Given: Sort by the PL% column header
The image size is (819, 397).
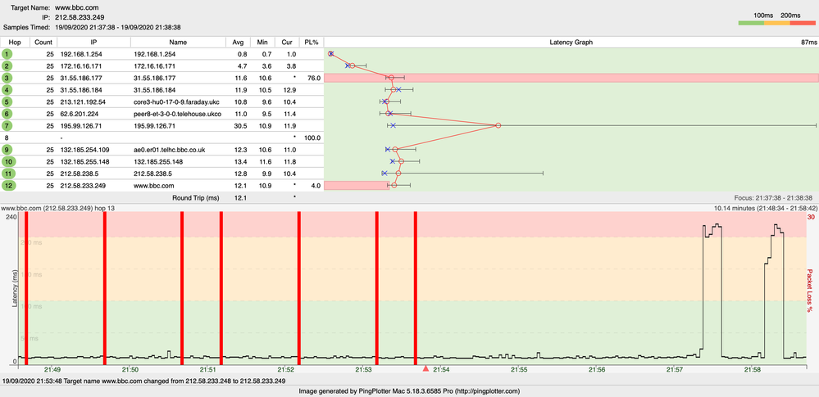Looking at the screenshot, I should 311,41.
